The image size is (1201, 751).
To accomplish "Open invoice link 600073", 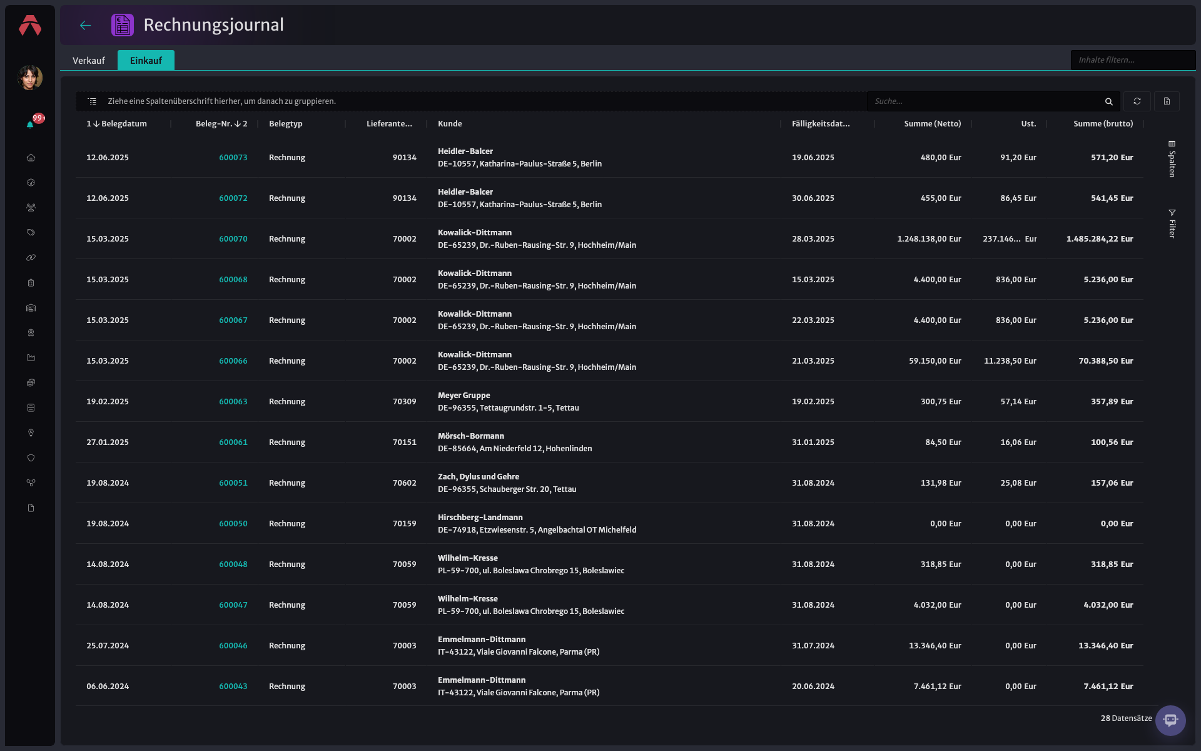I will point(233,158).
